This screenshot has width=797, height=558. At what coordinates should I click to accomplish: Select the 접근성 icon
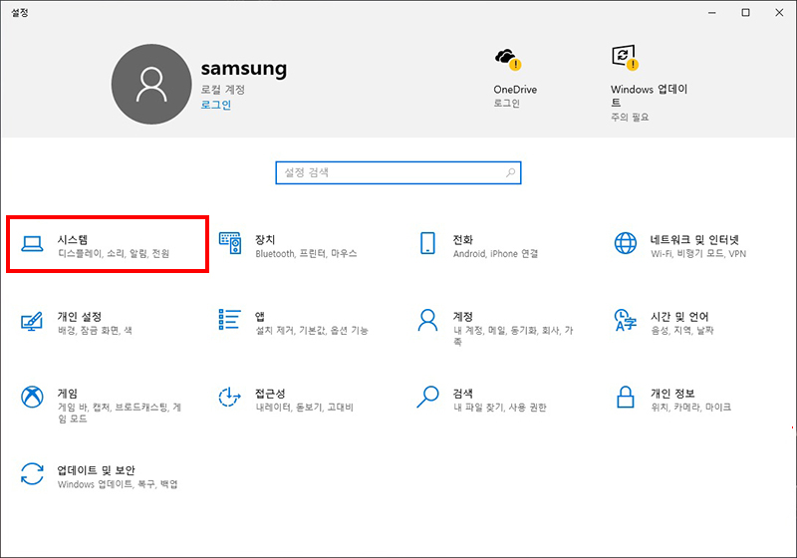pyautogui.click(x=229, y=397)
